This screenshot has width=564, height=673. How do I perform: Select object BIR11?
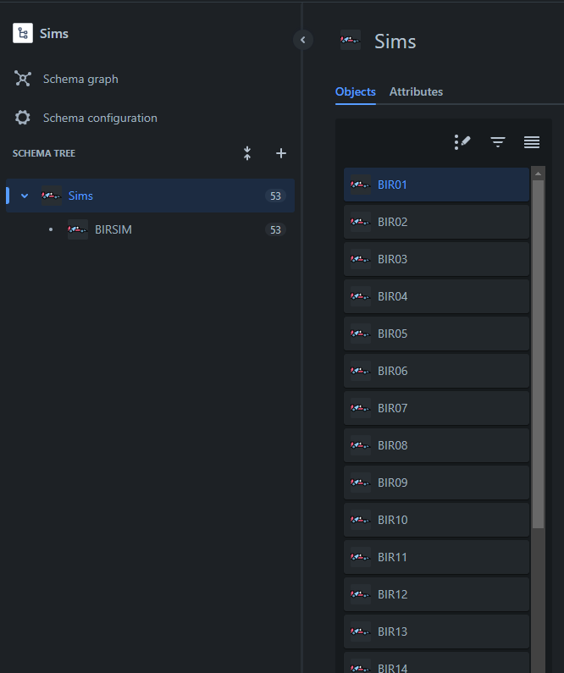point(436,557)
